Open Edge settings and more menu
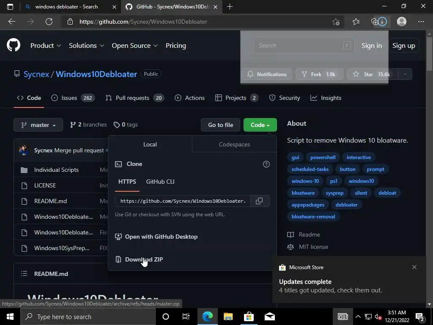433x325 pixels. tap(421, 22)
